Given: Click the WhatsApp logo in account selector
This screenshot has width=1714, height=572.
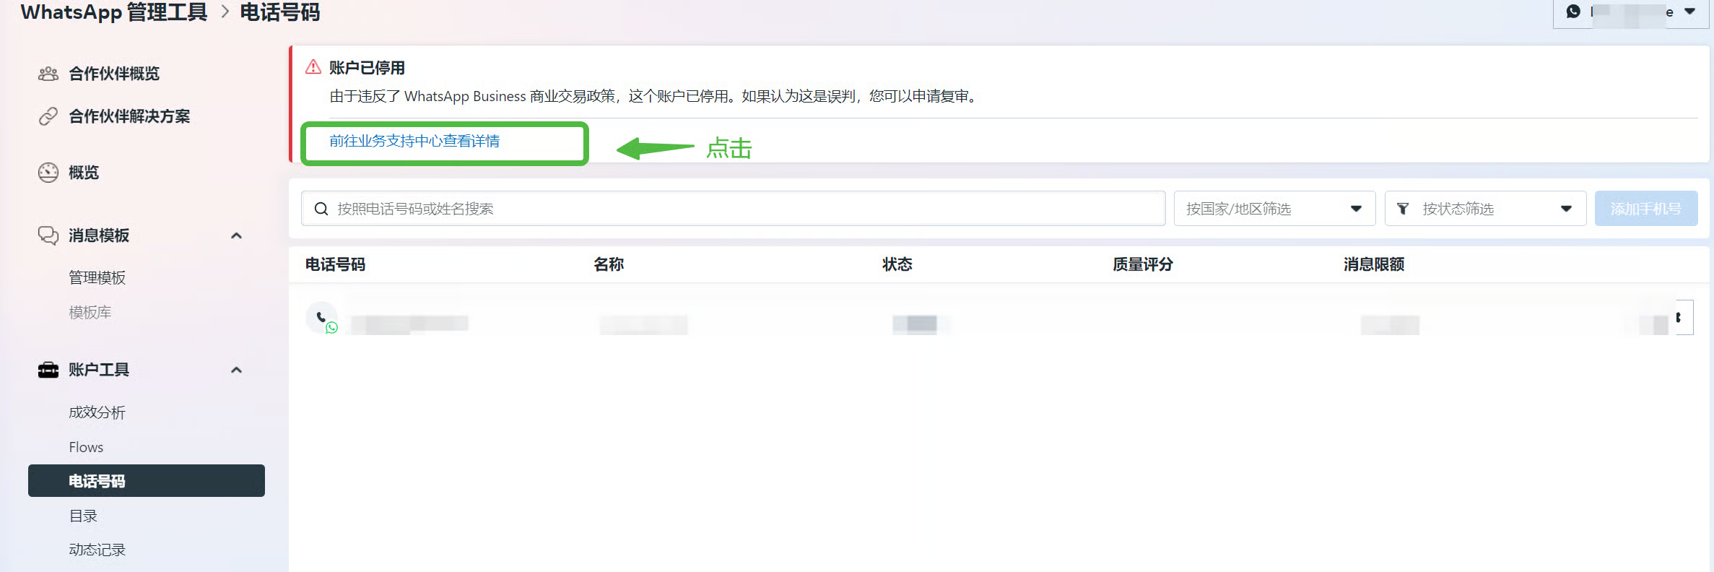Looking at the screenshot, I should tap(1573, 12).
